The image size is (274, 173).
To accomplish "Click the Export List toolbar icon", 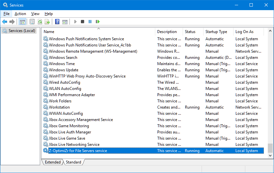I will [47, 22].
